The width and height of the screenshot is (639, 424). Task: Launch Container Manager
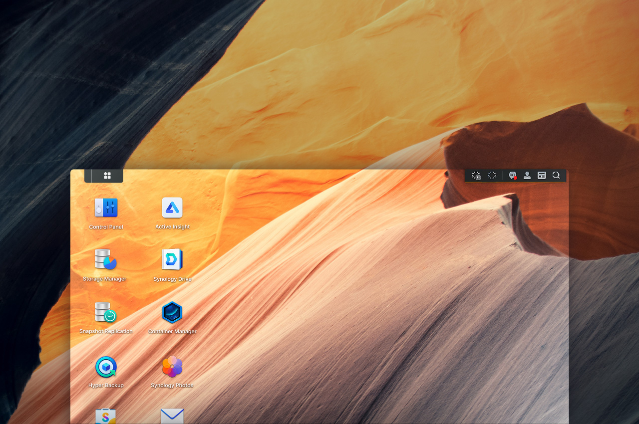pyautogui.click(x=172, y=312)
